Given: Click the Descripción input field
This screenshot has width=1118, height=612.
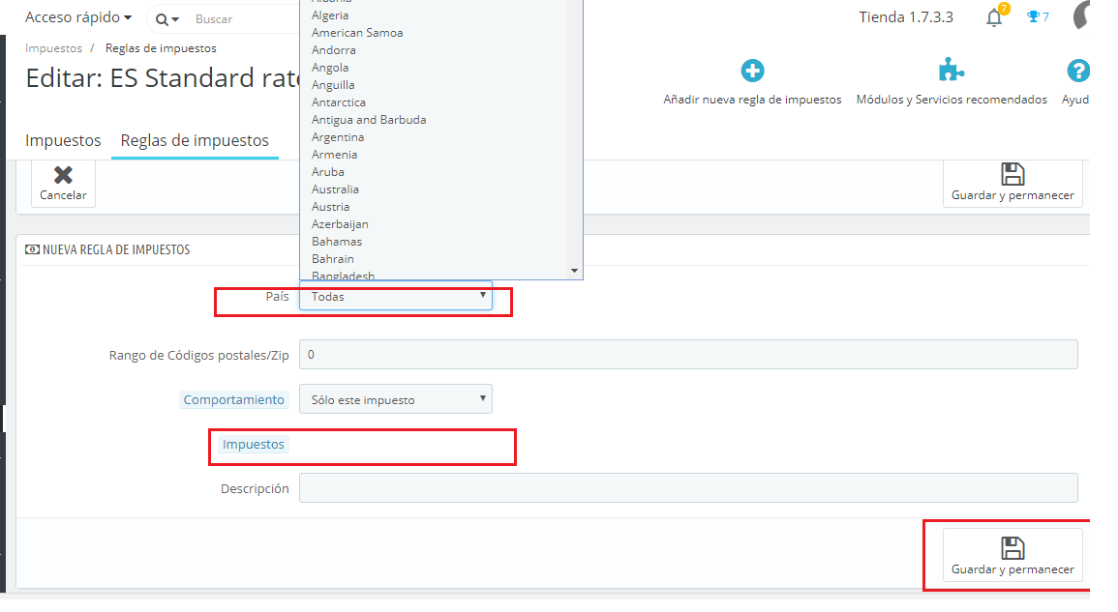Looking at the screenshot, I should coord(688,488).
